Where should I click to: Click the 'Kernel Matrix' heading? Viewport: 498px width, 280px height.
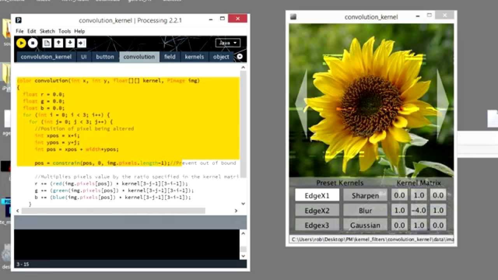tap(419, 183)
